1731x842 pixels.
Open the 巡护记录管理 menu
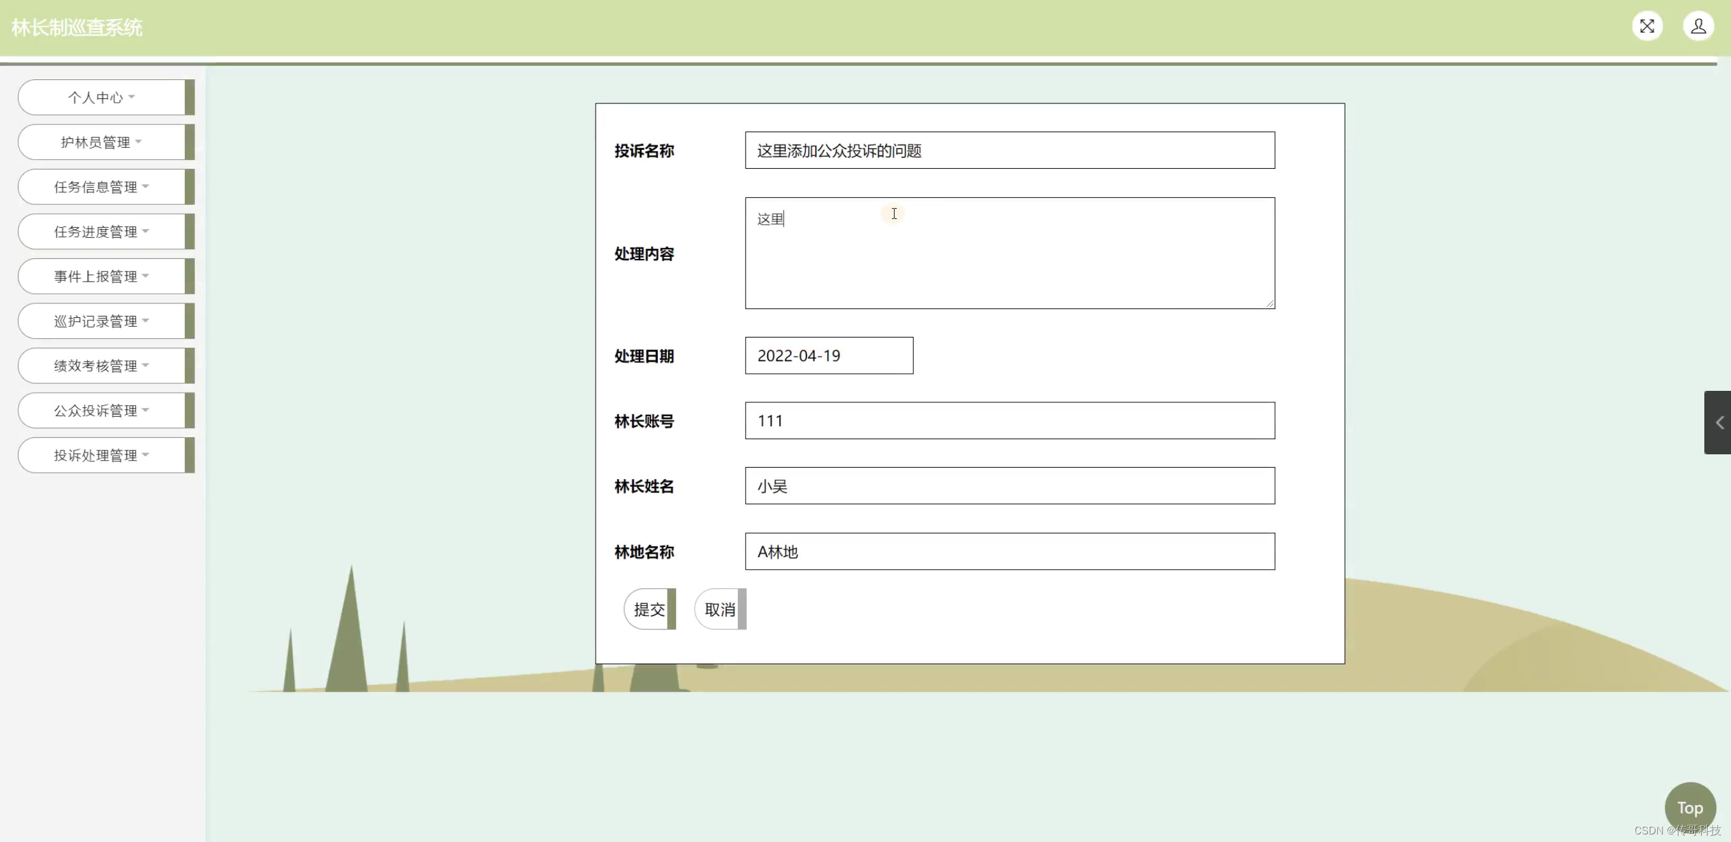102,321
